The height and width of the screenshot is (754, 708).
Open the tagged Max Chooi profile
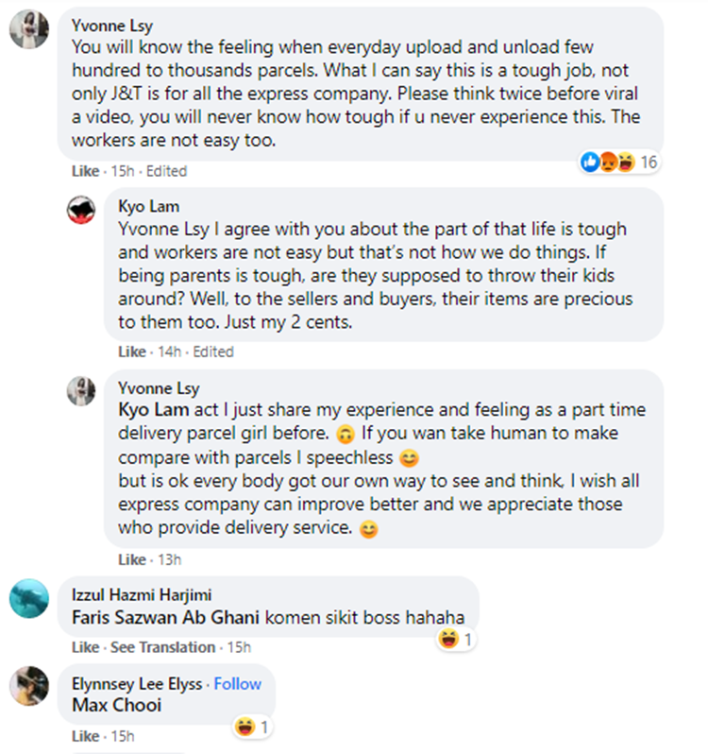[116, 705]
